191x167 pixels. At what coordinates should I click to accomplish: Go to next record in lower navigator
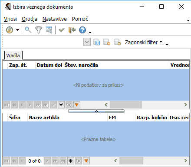pos(47,161)
